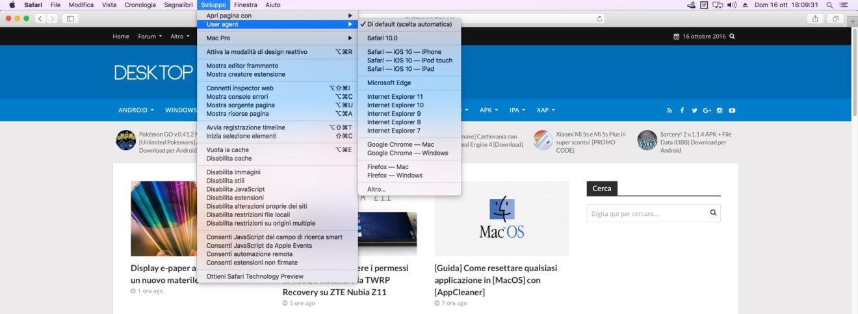Open the ANDROID category dropdown
This screenshot has width=858, height=314.
(x=136, y=111)
